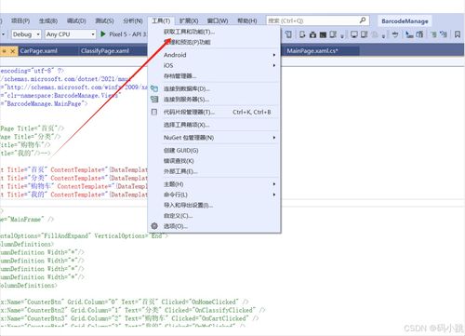Click the BarcodeManage solution name button
Screen dimensions: 465x336
(x=405, y=21)
